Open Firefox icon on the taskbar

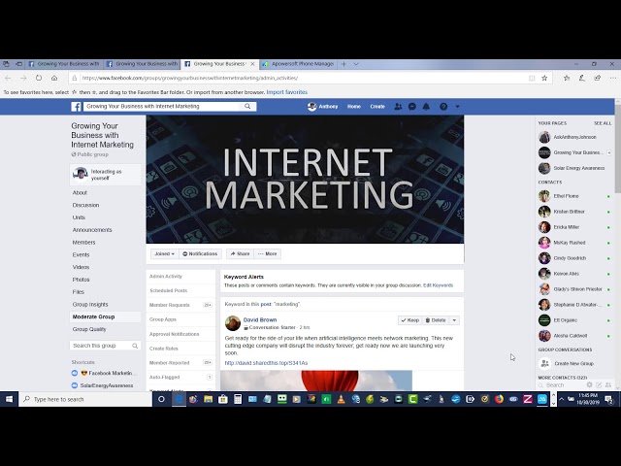click(499, 399)
